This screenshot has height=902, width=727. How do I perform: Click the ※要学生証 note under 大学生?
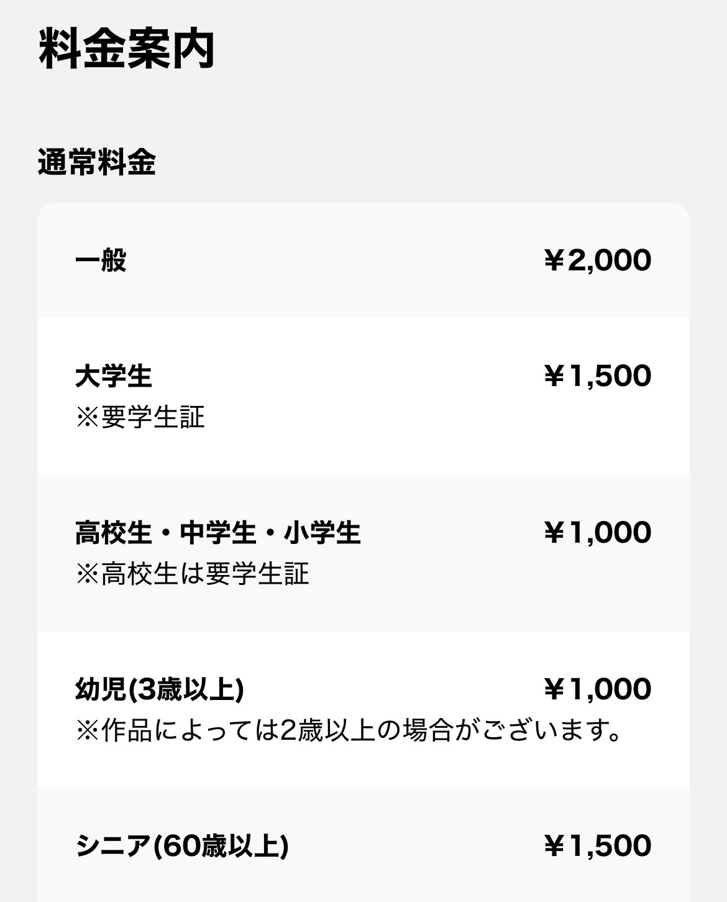140,417
